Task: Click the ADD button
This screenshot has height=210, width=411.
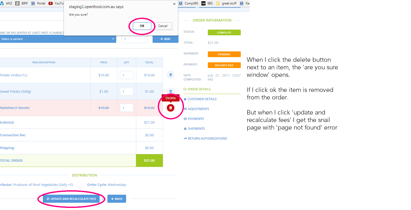Action: pyautogui.click(x=165, y=39)
